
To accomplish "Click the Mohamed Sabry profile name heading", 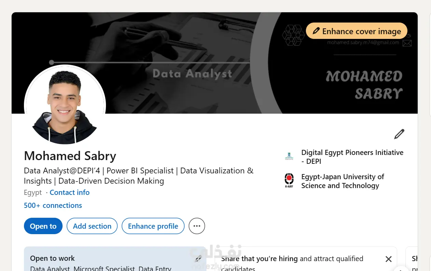I will point(70,156).
